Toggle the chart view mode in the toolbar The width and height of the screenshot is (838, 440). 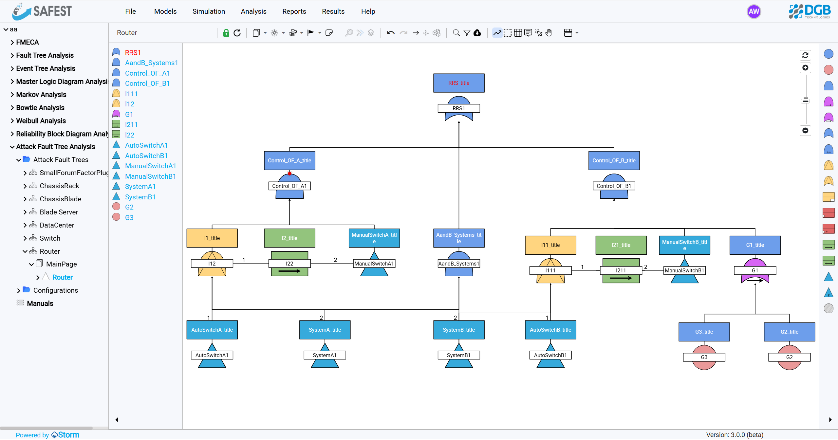[x=497, y=33]
